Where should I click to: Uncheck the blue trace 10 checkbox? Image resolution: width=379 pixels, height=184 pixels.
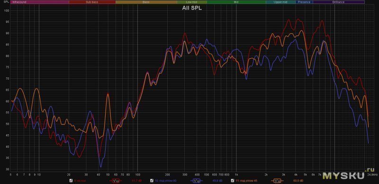[152, 180]
